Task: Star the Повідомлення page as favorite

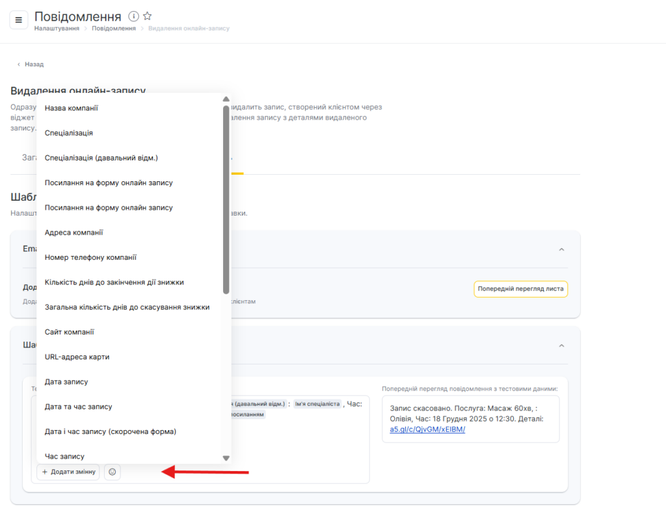Action: (x=148, y=16)
